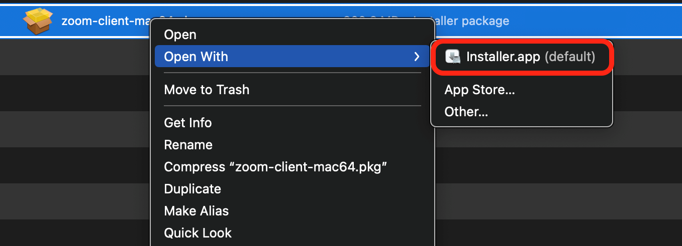The image size is (682, 246).
Task: Choose Open from the context menu
Action: (293, 35)
